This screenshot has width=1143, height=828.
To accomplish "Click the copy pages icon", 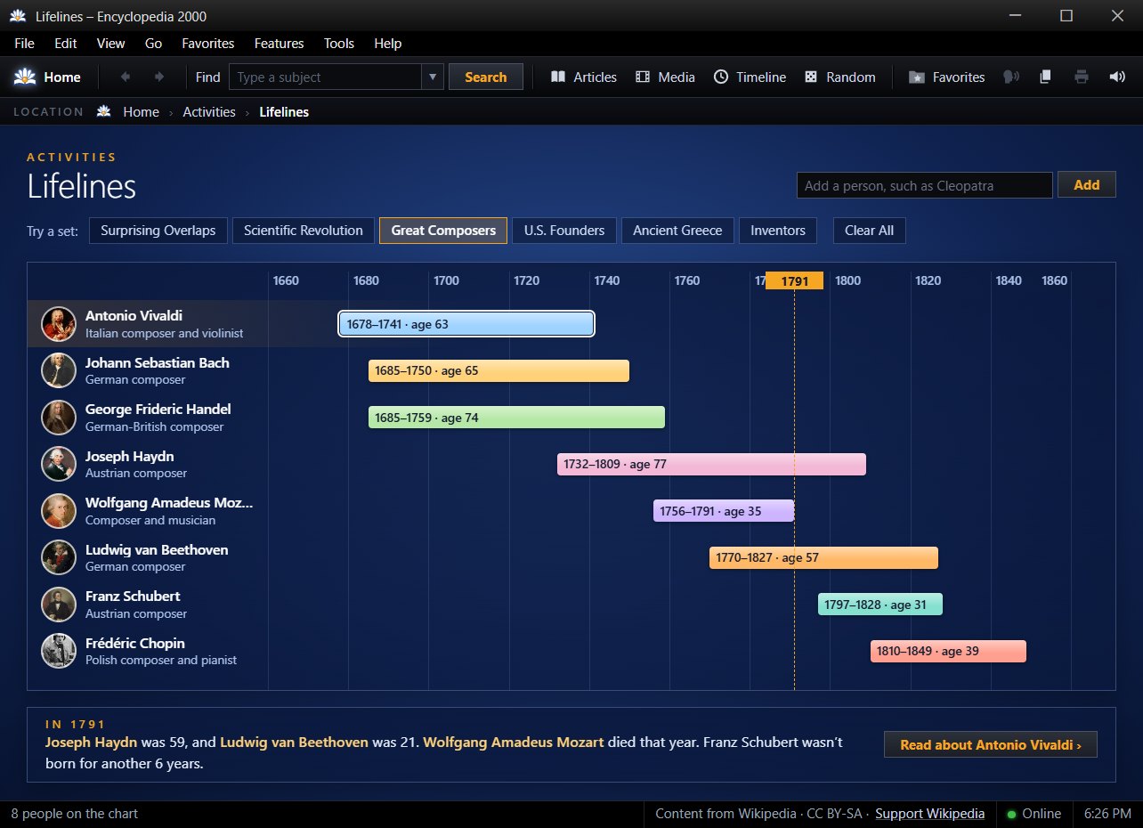I will (x=1046, y=77).
